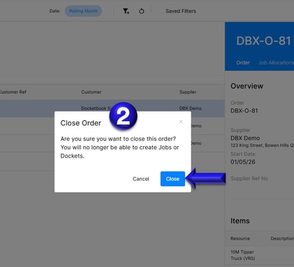Click the refresh circular arrow icon
Screen dimensions: 294x267
141,11
